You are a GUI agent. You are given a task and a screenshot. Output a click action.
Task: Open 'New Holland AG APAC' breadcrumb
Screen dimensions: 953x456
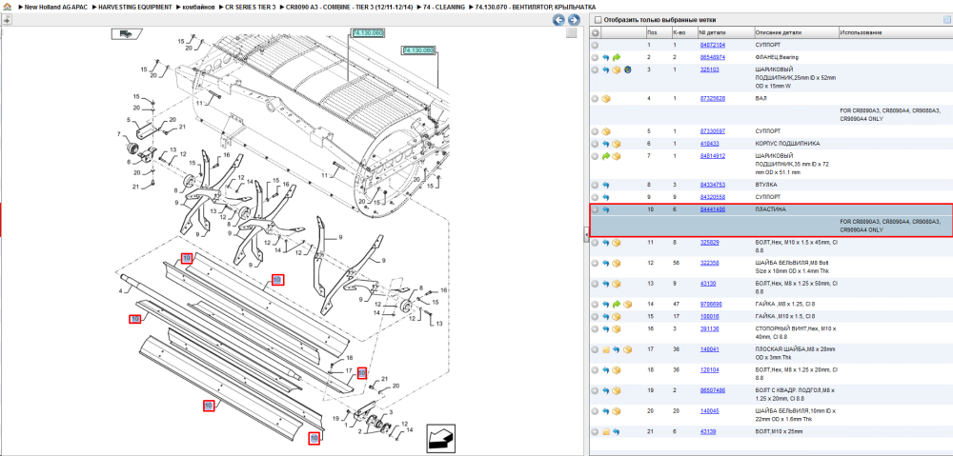(x=56, y=6)
